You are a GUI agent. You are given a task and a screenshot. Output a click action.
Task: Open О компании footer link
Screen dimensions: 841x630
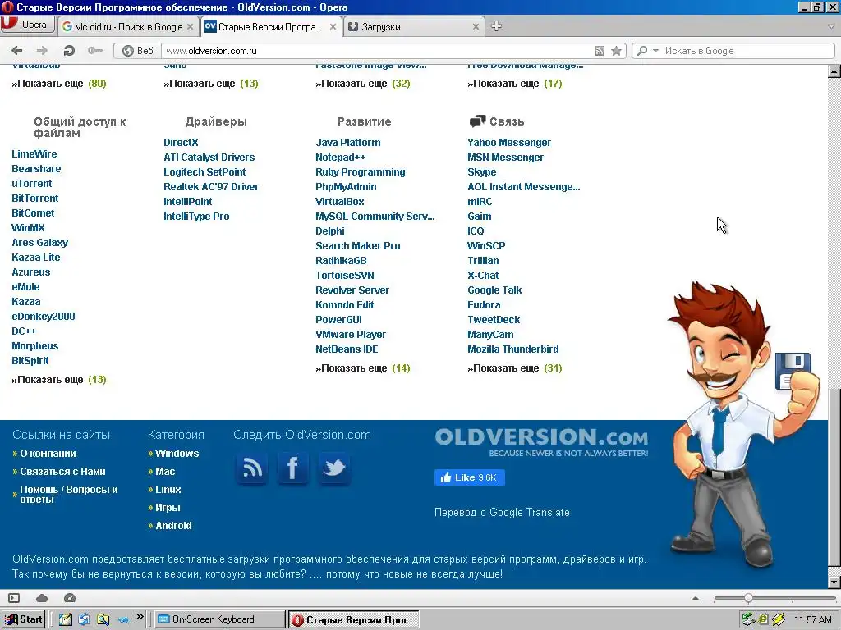(48, 454)
